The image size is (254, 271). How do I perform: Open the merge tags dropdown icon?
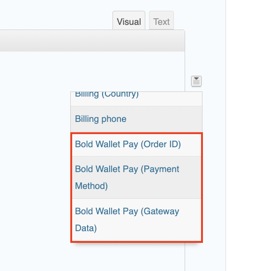pos(196,81)
